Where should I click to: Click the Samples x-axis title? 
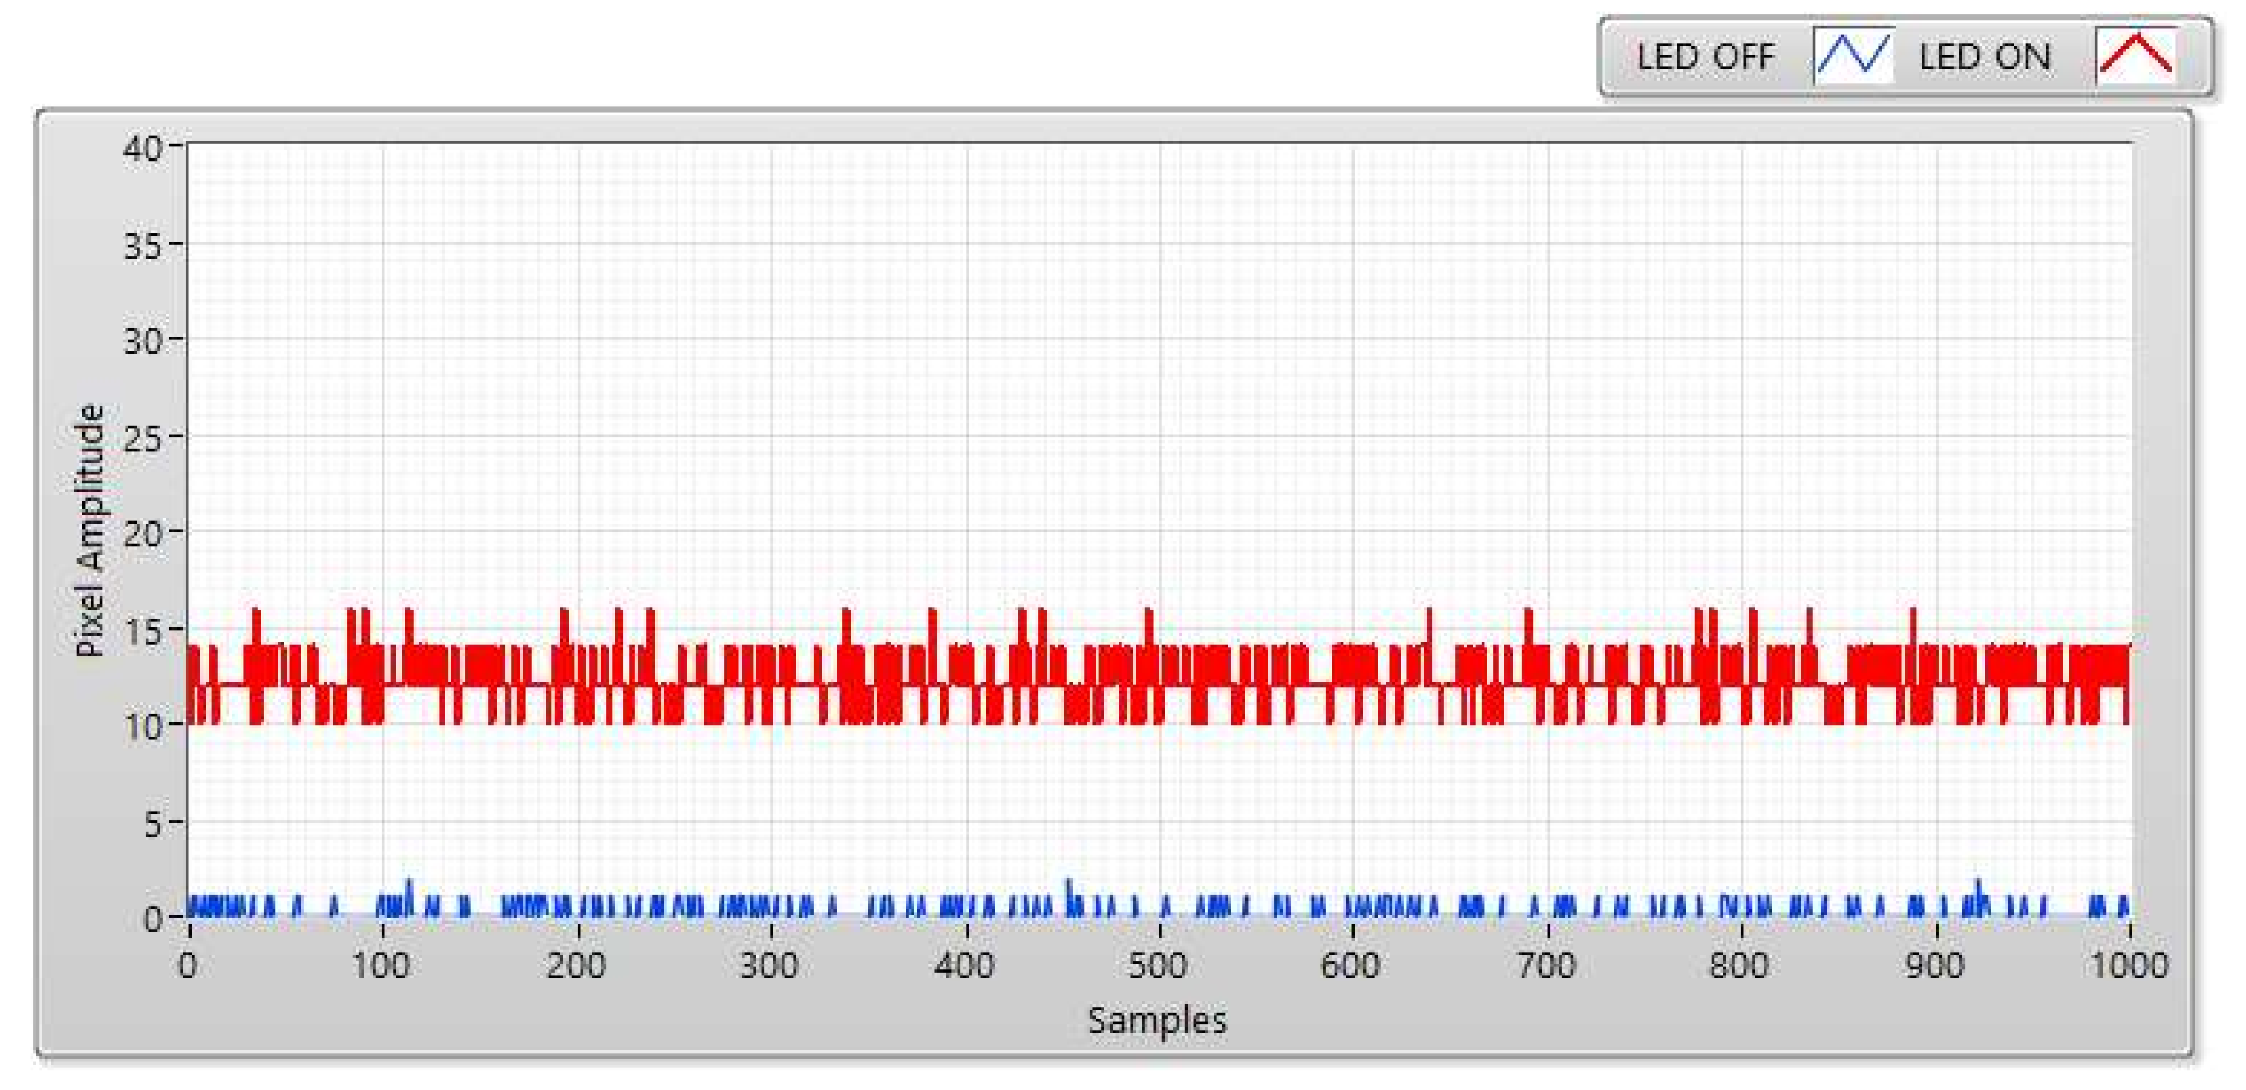point(1157,1020)
